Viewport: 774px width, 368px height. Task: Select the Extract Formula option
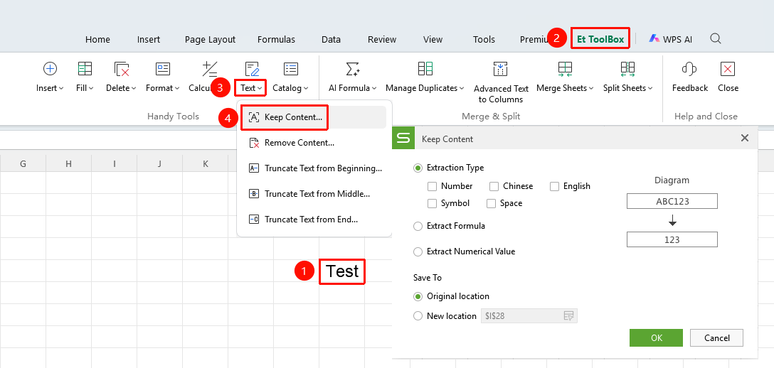click(418, 226)
